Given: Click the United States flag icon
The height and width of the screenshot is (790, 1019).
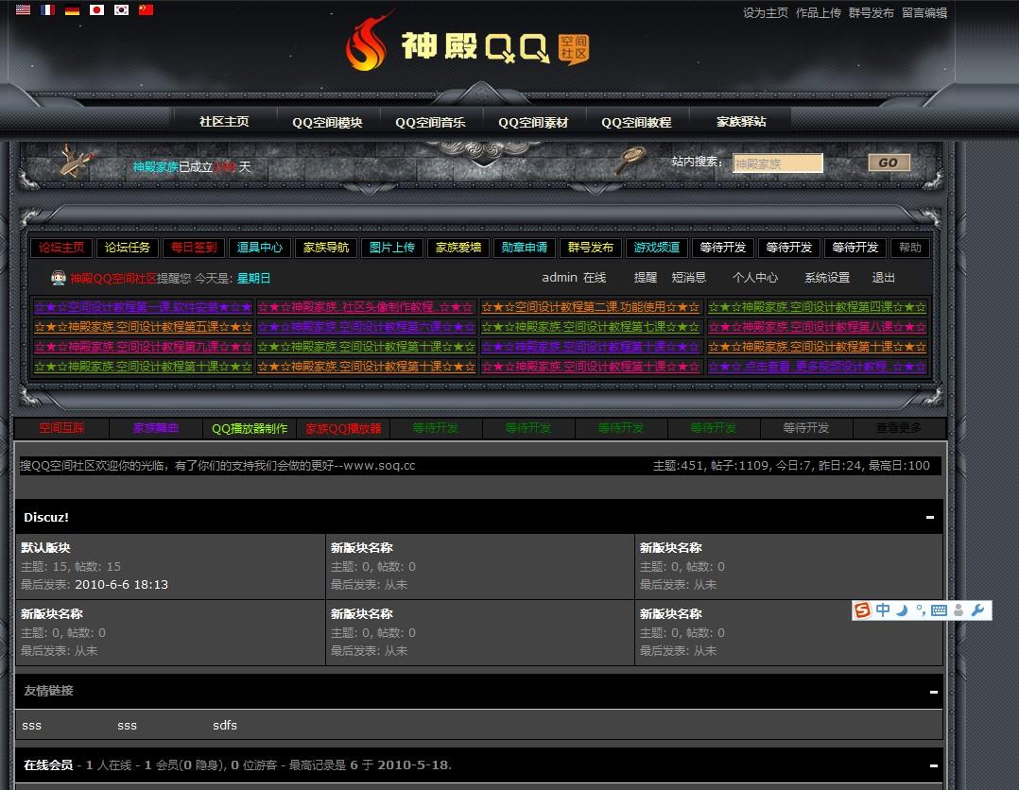Looking at the screenshot, I should coord(23,10).
